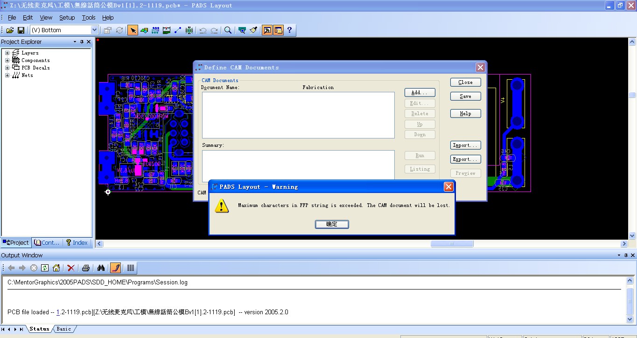This screenshot has height=338, width=637.
Task: Expand the Layers tree node
Action: (x=7, y=53)
